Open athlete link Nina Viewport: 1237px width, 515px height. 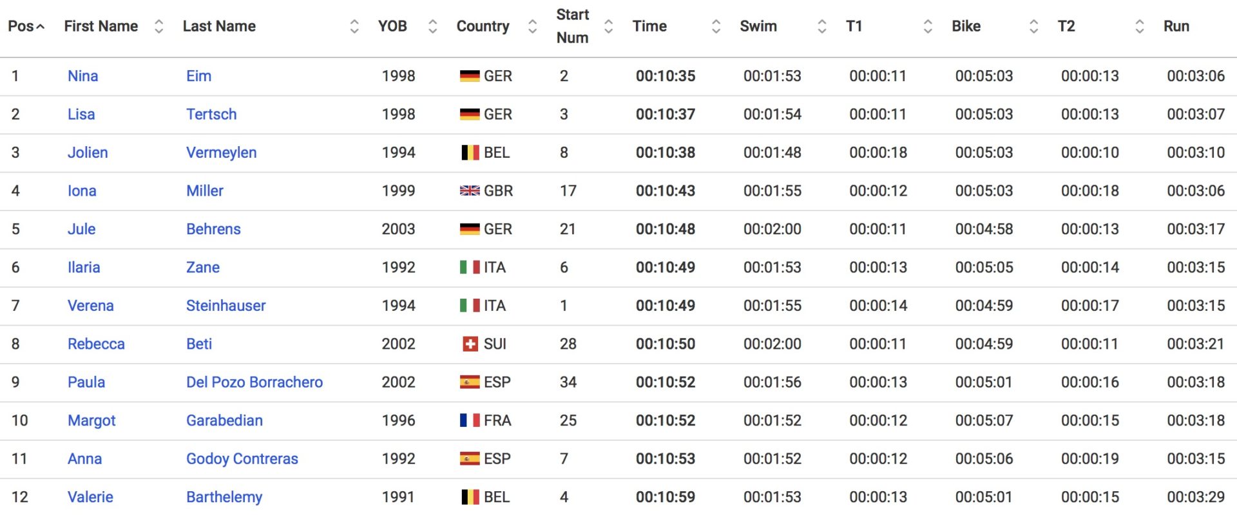[x=83, y=76]
